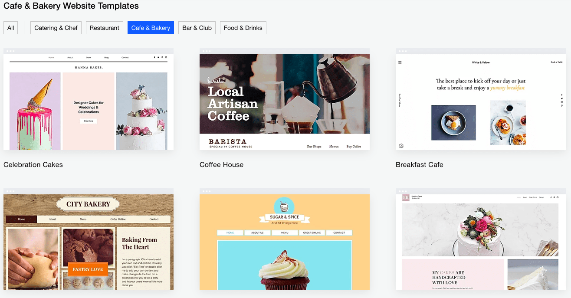Switch to the Bar & Club category
The image size is (571, 298).
197,28
